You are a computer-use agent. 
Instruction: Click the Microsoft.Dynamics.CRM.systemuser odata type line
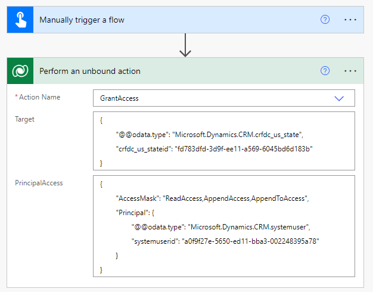click(220, 227)
